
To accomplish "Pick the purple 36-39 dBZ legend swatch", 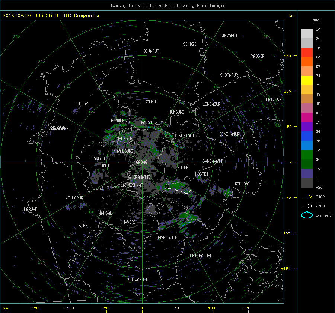I will click(x=307, y=127).
